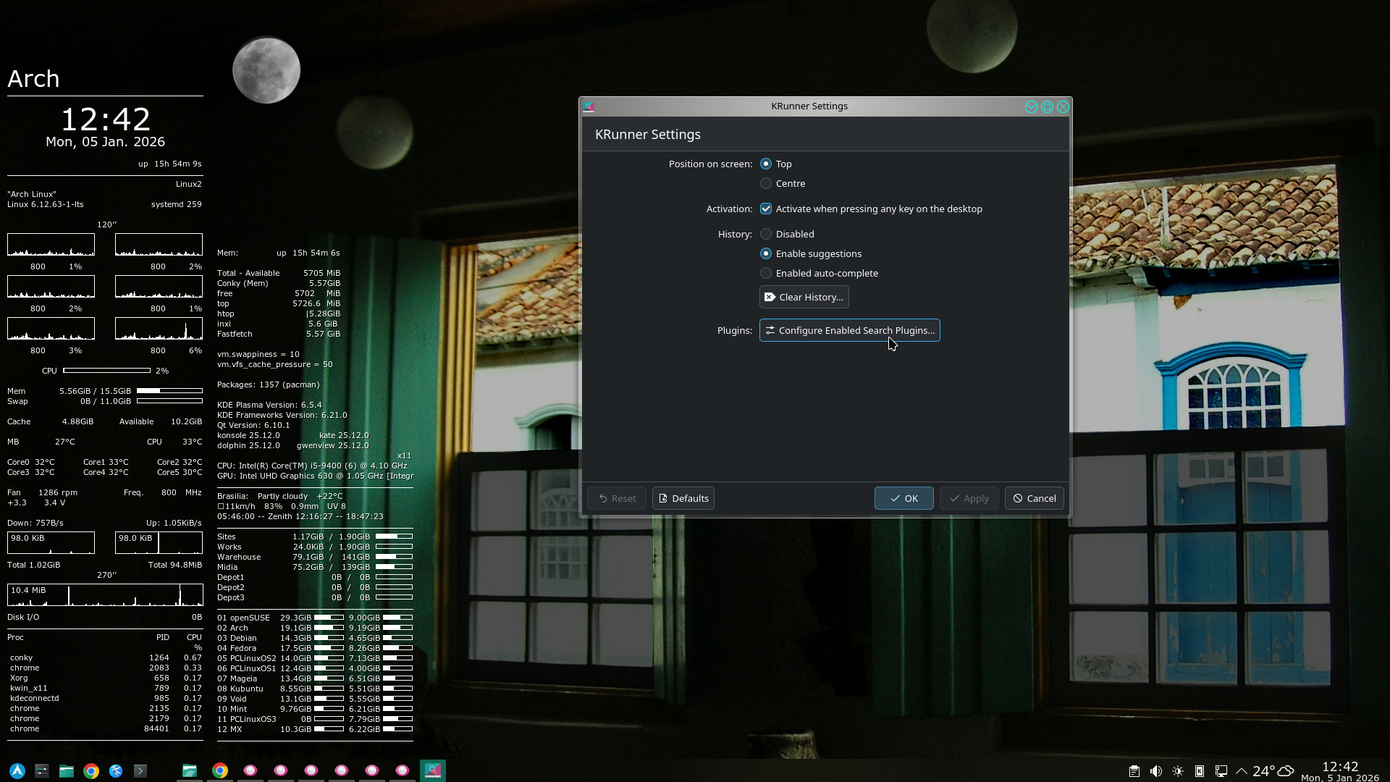Click the KDE Connect tray icon
1390x782 pixels.
tap(1200, 771)
